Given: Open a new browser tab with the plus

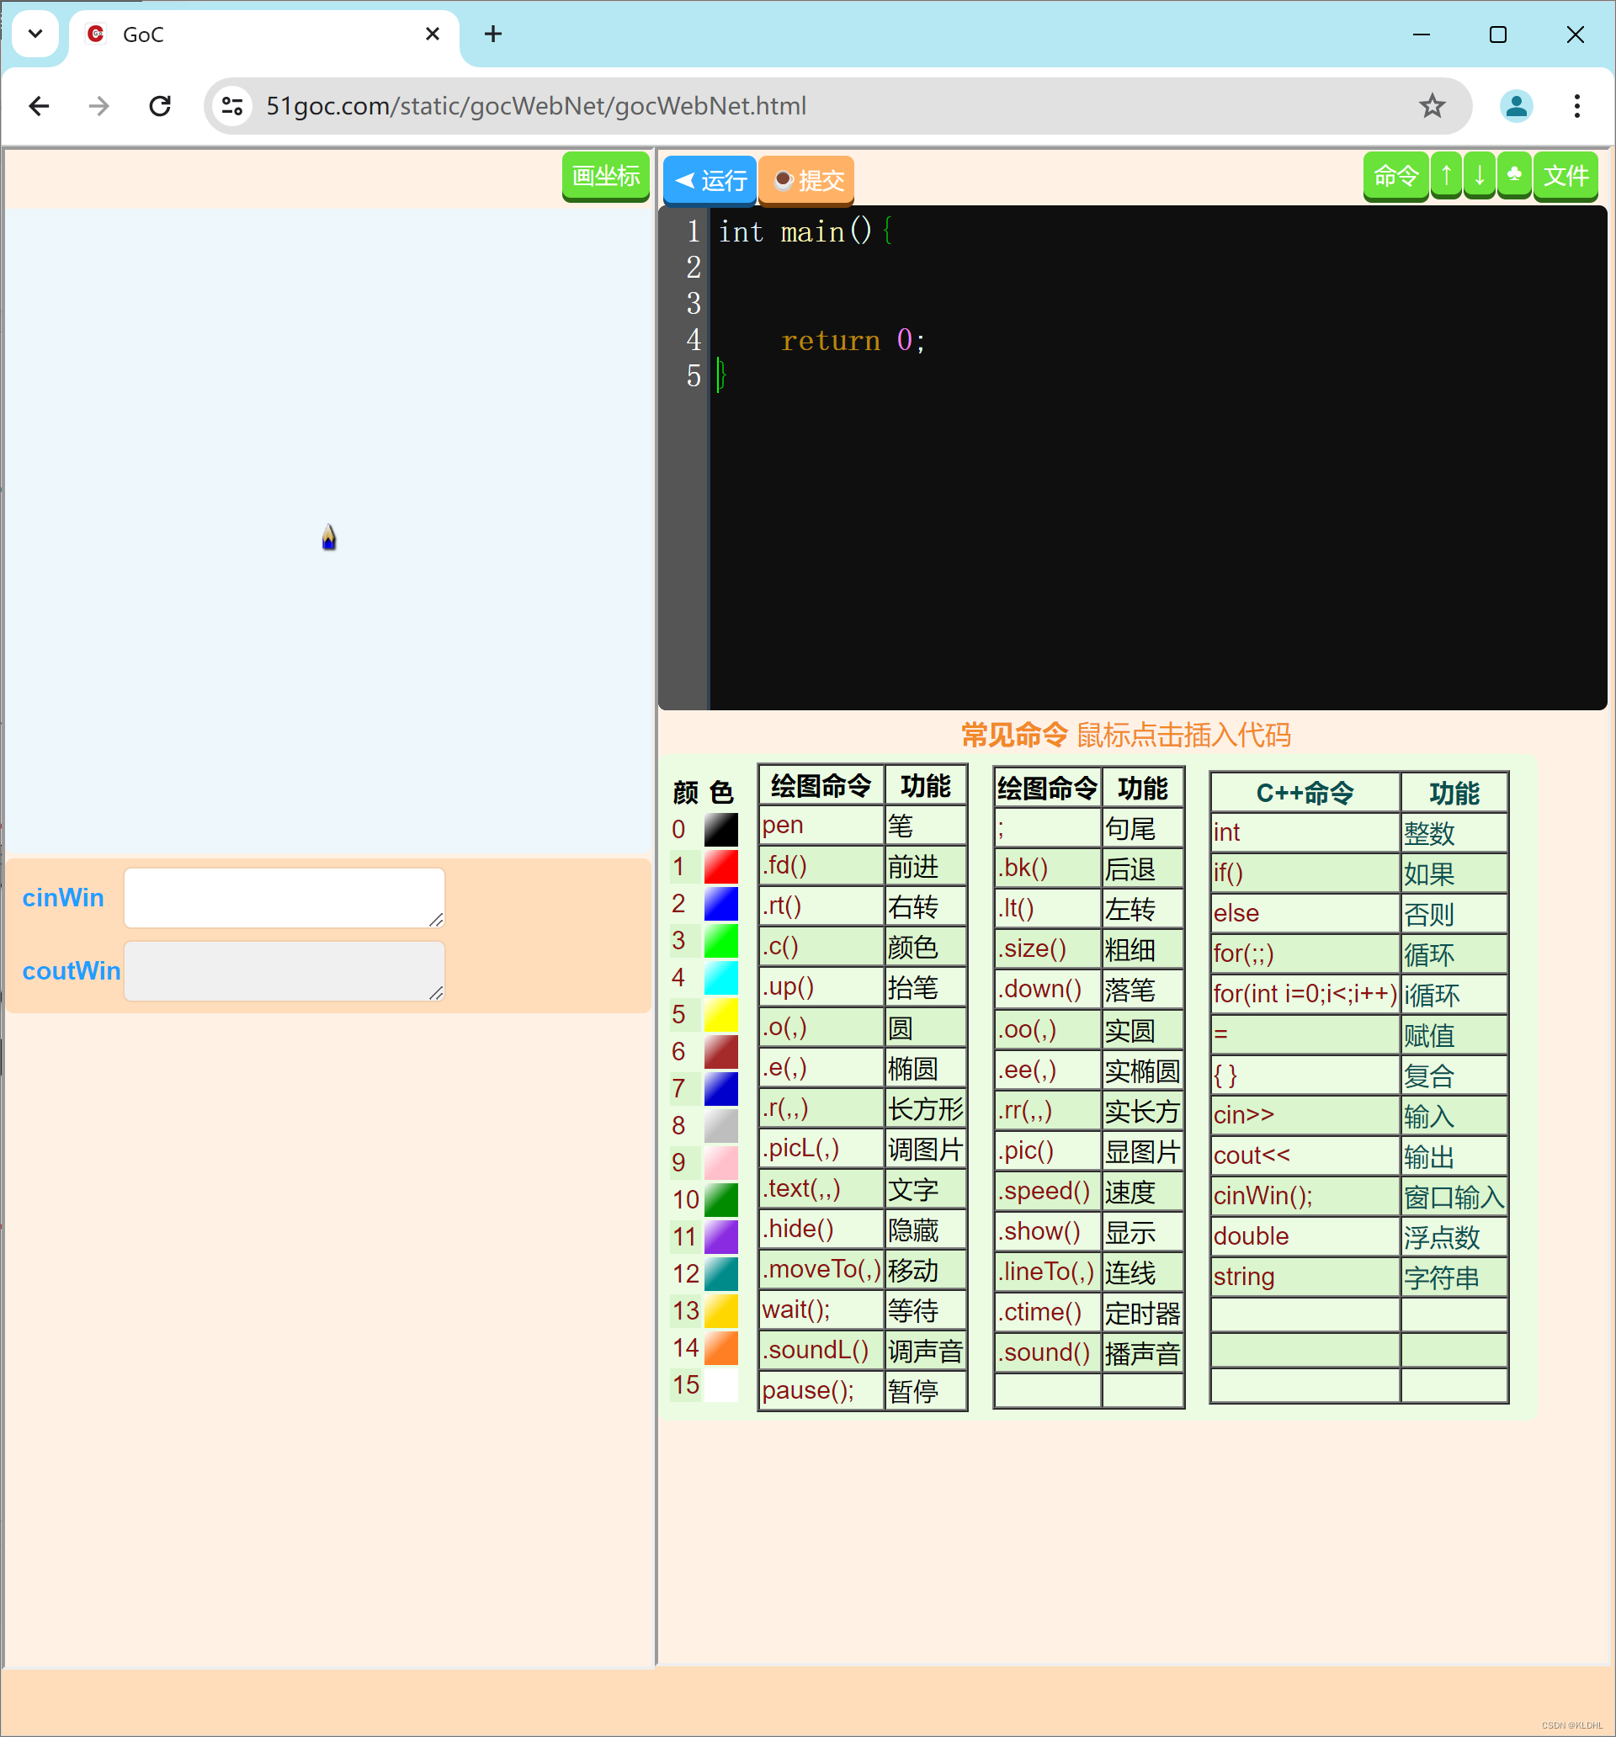Looking at the screenshot, I should click(x=493, y=34).
